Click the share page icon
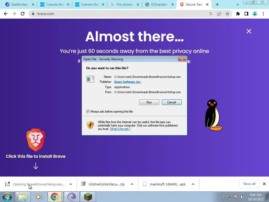Image resolution: width=269 pixels, height=202 pixels. pyautogui.click(x=219, y=14)
